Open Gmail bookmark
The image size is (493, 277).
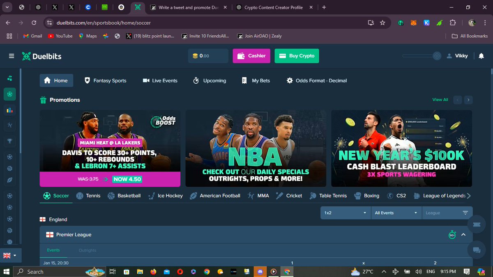[x=33, y=36]
